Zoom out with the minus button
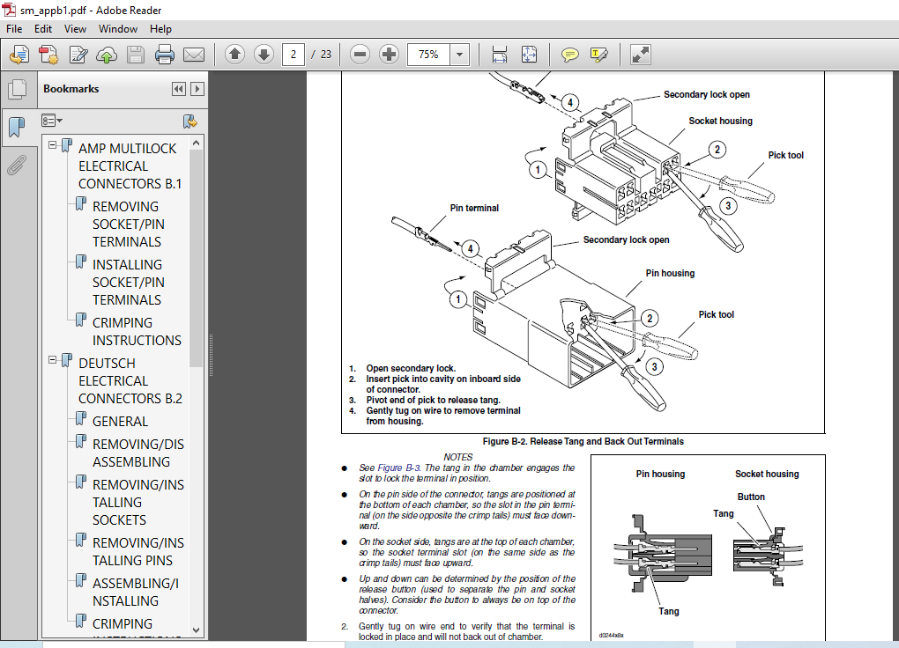This screenshot has width=899, height=648. point(360,55)
